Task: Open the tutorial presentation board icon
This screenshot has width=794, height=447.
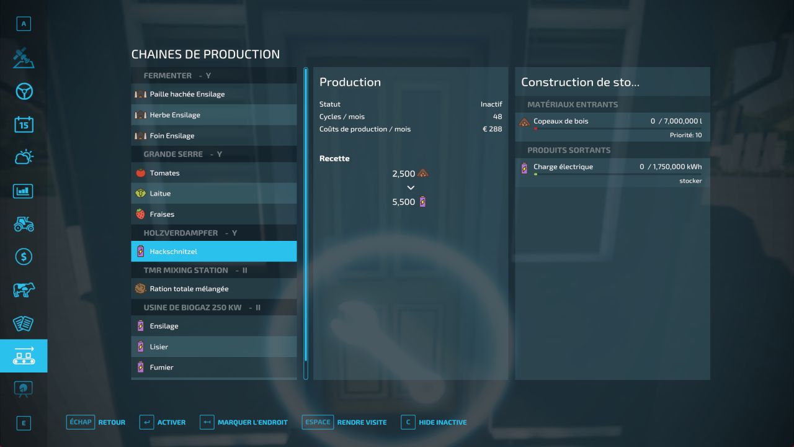Action: (24, 389)
